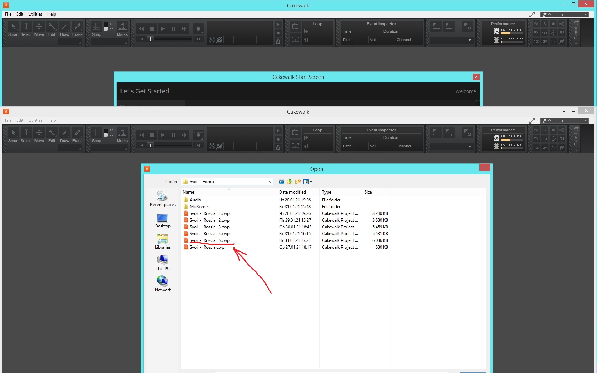This screenshot has height=373, width=597.
Task: Expand the Export module arrow in the Start Screen window
Action: point(576,44)
